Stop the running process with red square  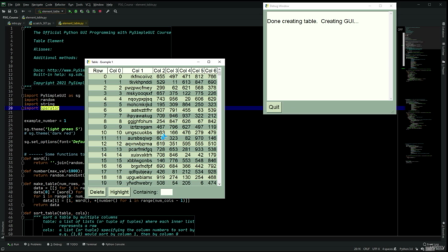100,11
